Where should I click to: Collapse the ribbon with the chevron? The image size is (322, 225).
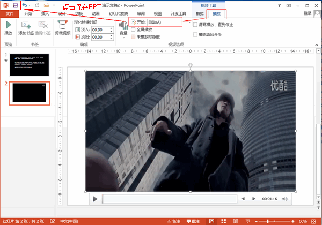click(x=317, y=44)
